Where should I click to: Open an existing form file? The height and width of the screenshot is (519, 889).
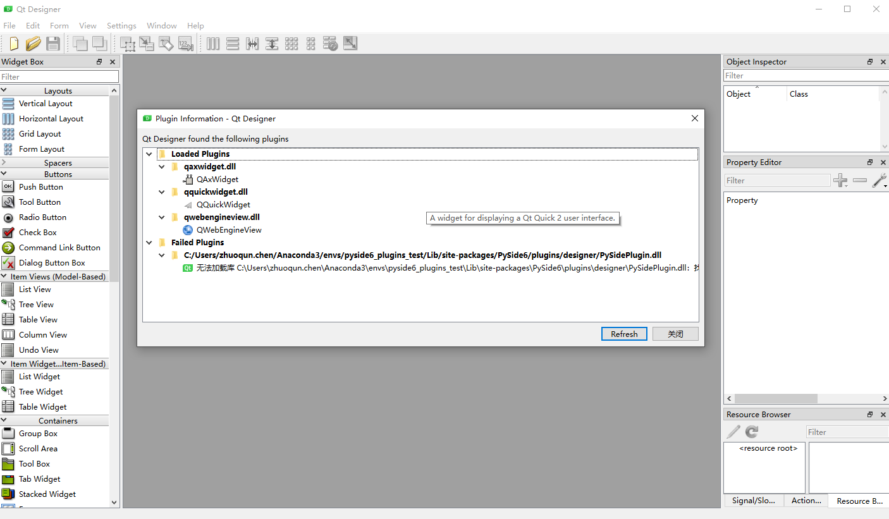pos(33,43)
